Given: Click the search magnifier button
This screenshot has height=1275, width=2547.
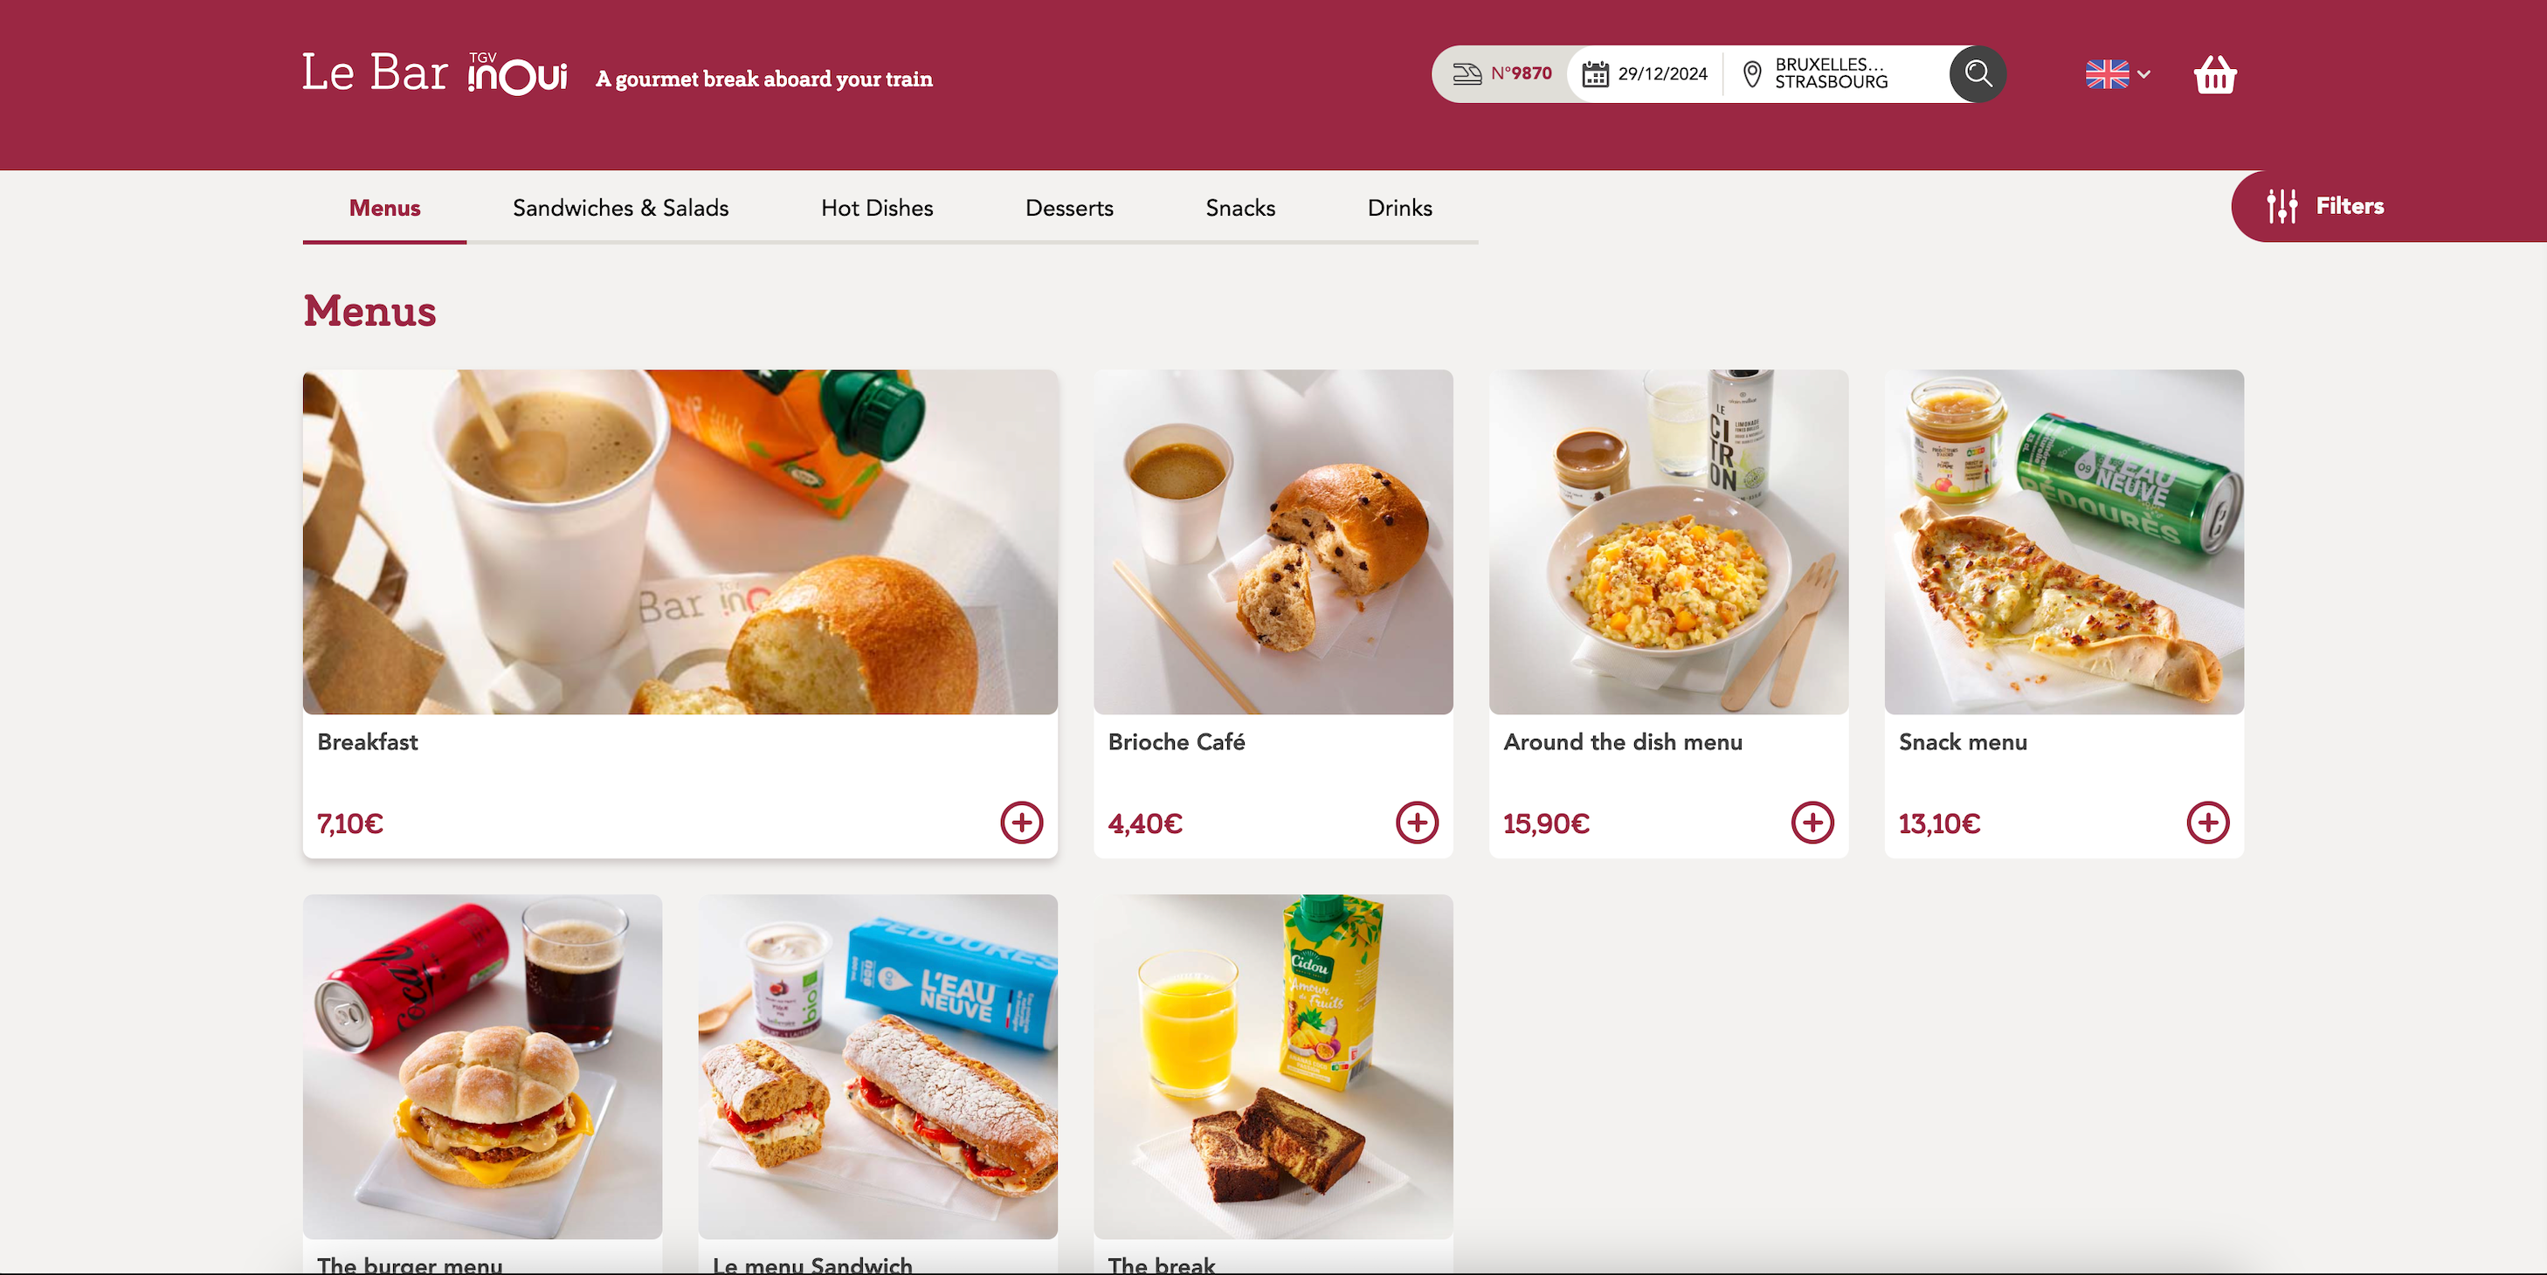Looking at the screenshot, I should [1978, 73].
